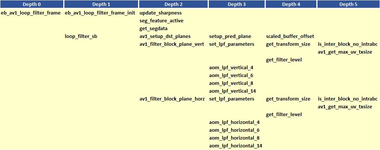Click the seg_feature_active cell

tap(162, 21)
